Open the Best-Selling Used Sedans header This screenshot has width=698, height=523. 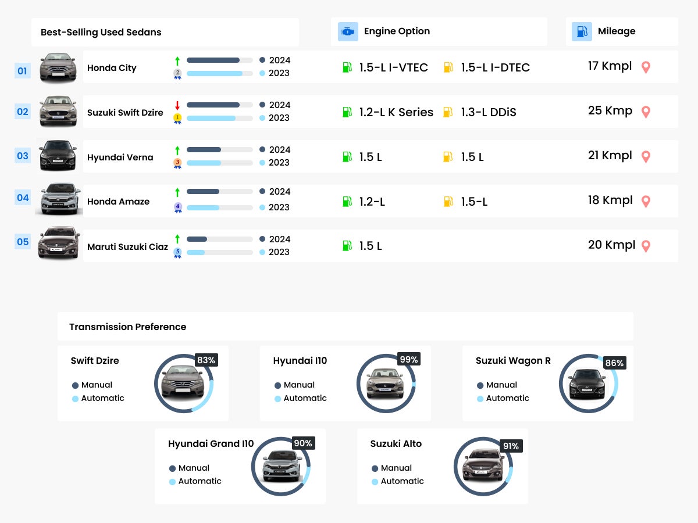[x=101, y=33]
